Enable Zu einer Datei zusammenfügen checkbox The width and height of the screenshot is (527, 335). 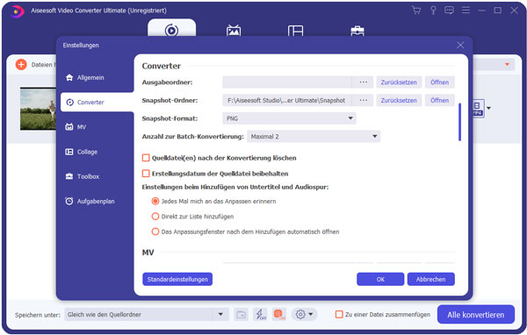pos(339,315)
